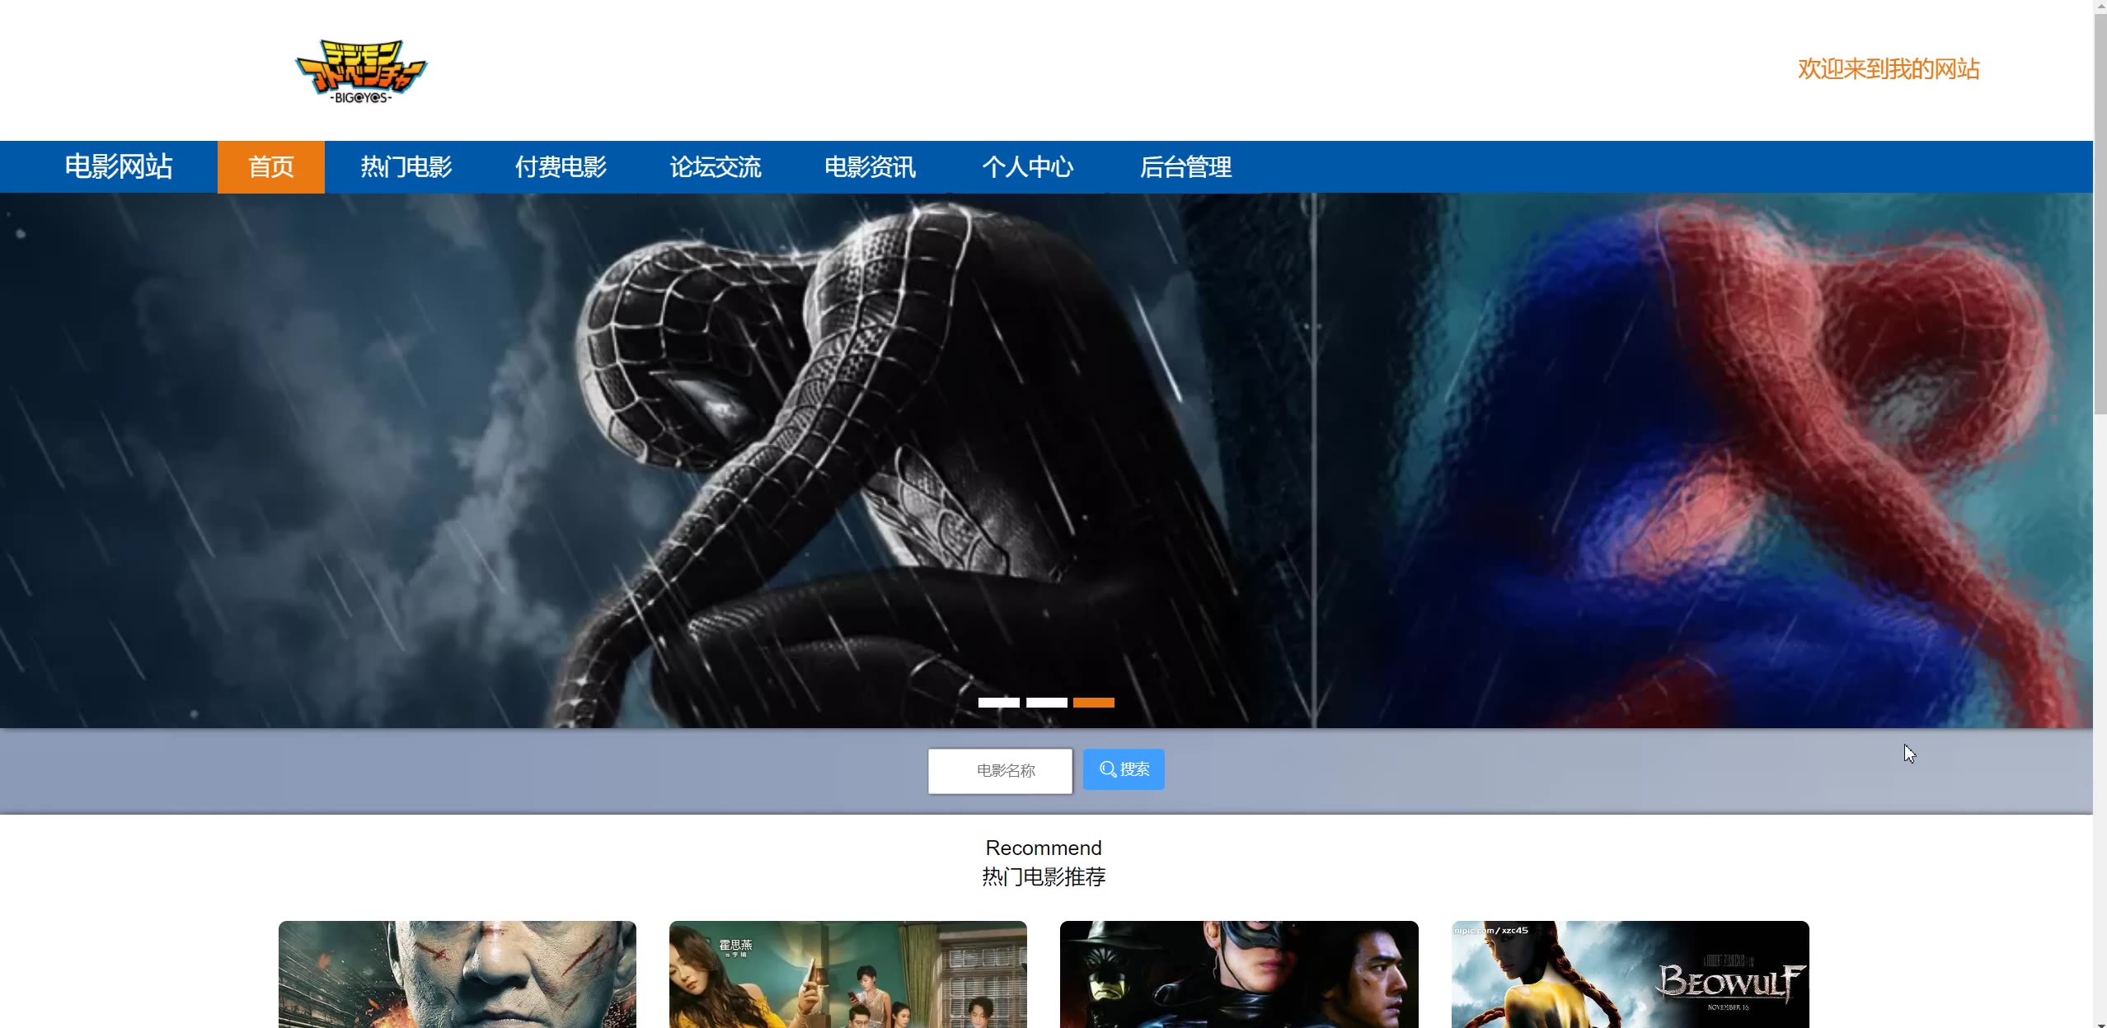
Task: Select the orange third carousel indicator
Action: tap(1094, 703)
